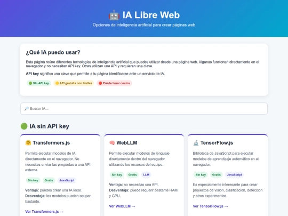Viewport: 288px width, 216px height.
Task: Click the Sin key tag on TensorFlow.js card
Action: point(201,175)
